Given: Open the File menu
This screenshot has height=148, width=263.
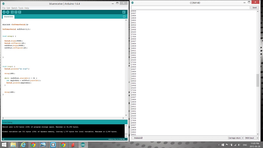Looking at the screenshot, I should coord(4,8).
